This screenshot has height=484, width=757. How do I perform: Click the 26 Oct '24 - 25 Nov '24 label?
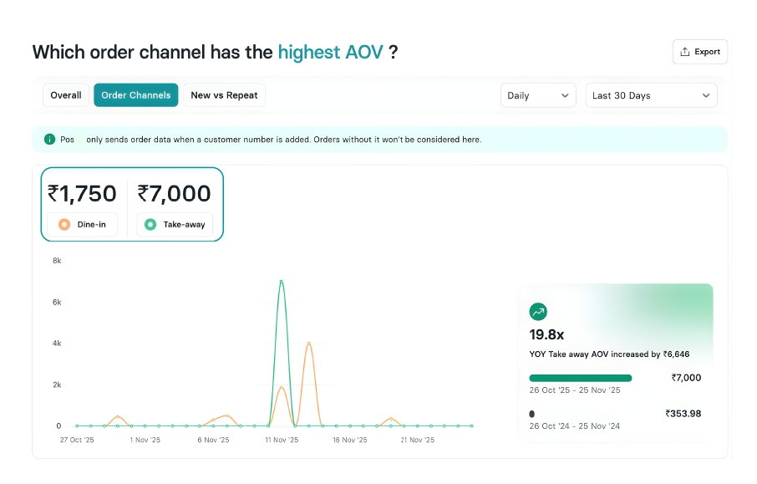(575, 426)
